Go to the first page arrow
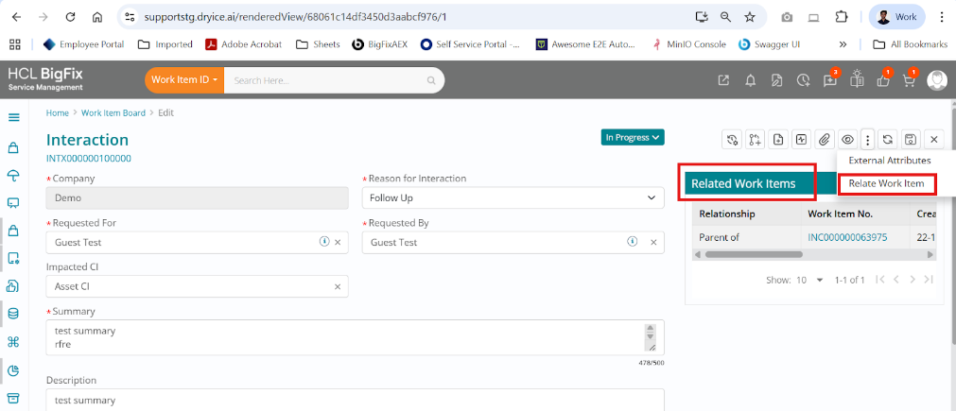The width and height of the screenshot is (956, 411). tap(879, 280)
